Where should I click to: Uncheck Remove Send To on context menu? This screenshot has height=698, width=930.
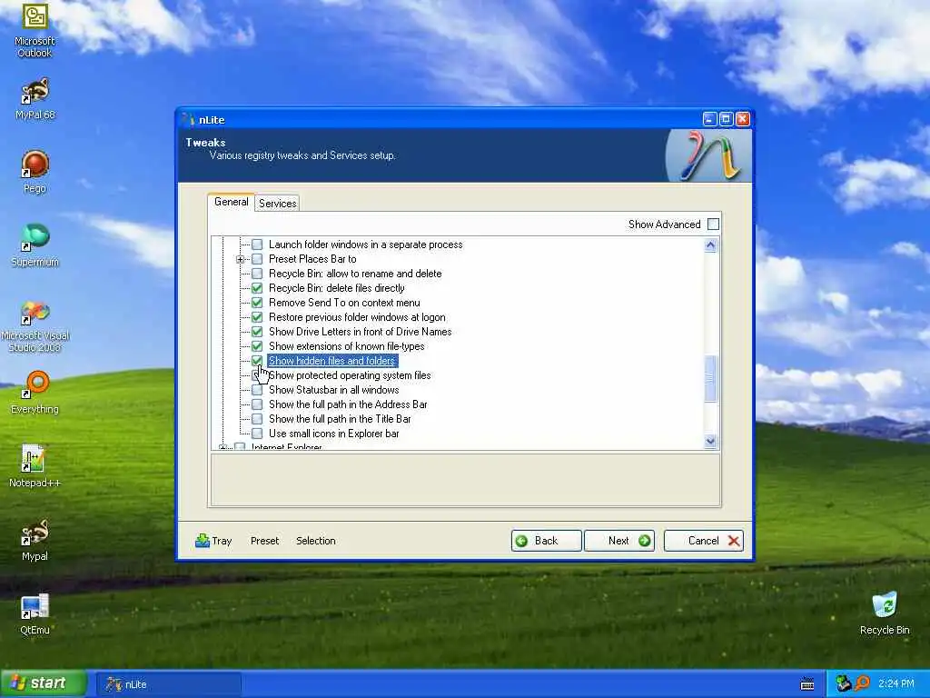point(257,303)
